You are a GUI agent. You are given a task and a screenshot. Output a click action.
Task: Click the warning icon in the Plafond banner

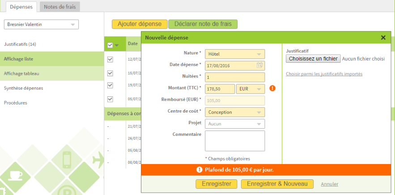coord(199,170)
